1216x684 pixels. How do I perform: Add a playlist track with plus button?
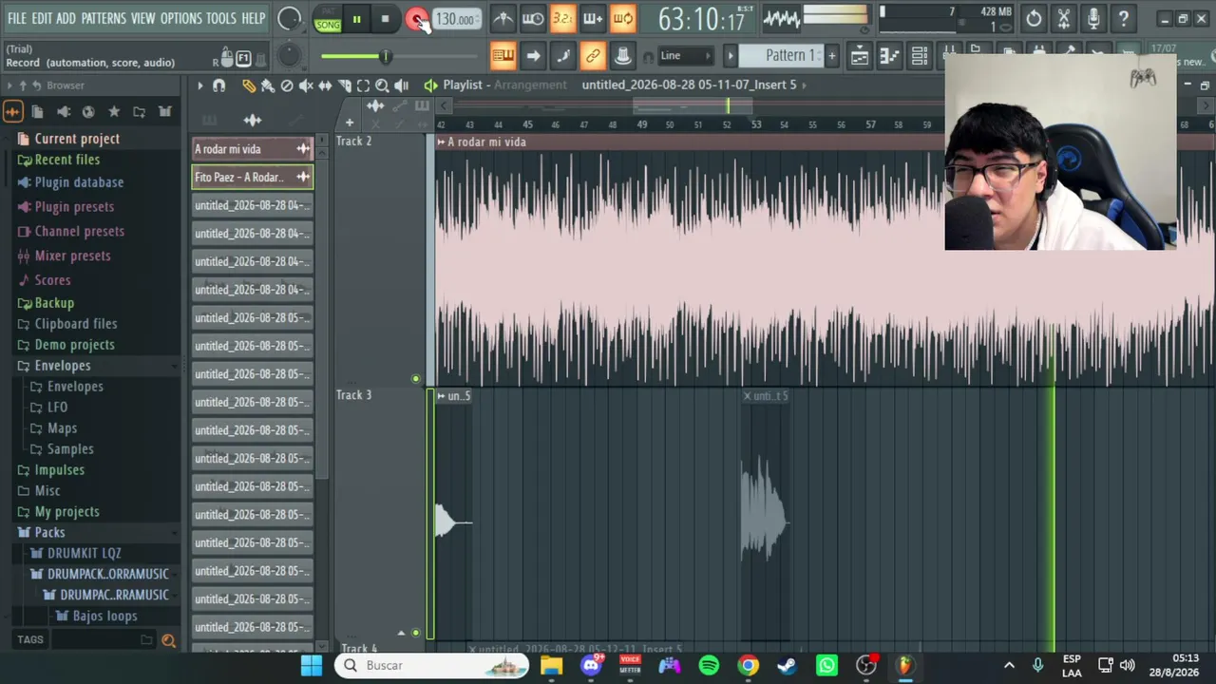pyautogui.click(x=349, y=123)
